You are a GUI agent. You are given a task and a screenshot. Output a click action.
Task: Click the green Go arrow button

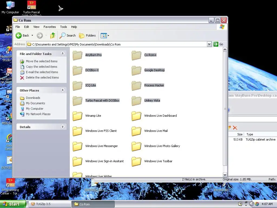tap(216, 44)
